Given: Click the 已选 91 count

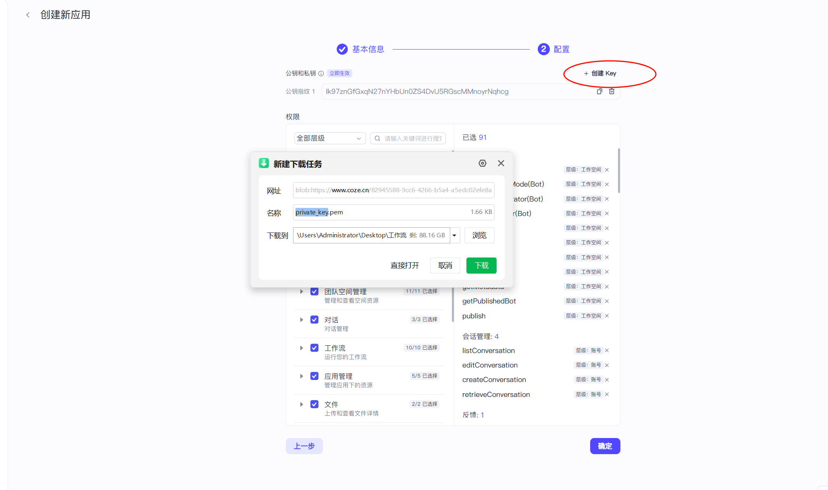Looking at the screenshot, I should pos(474,137).
